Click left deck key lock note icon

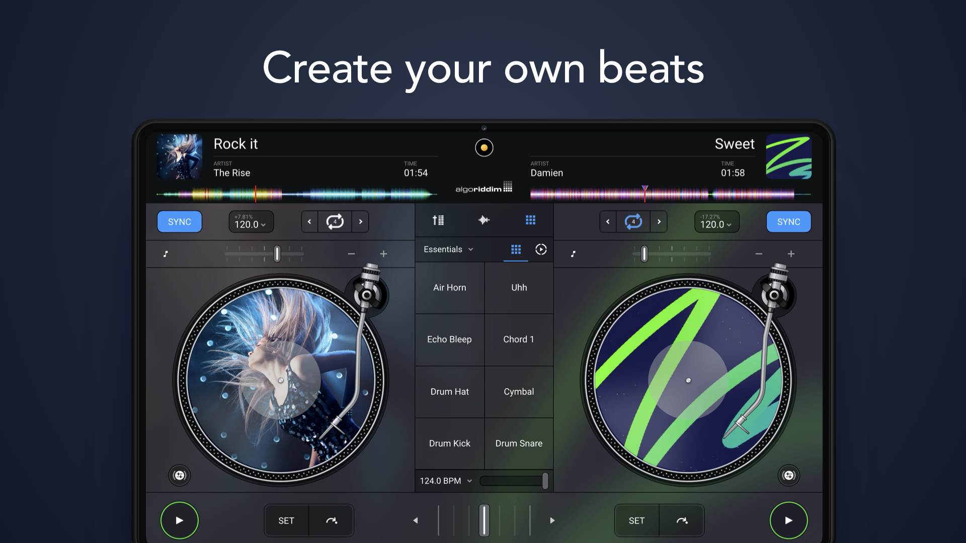click(x=166, y=254)
